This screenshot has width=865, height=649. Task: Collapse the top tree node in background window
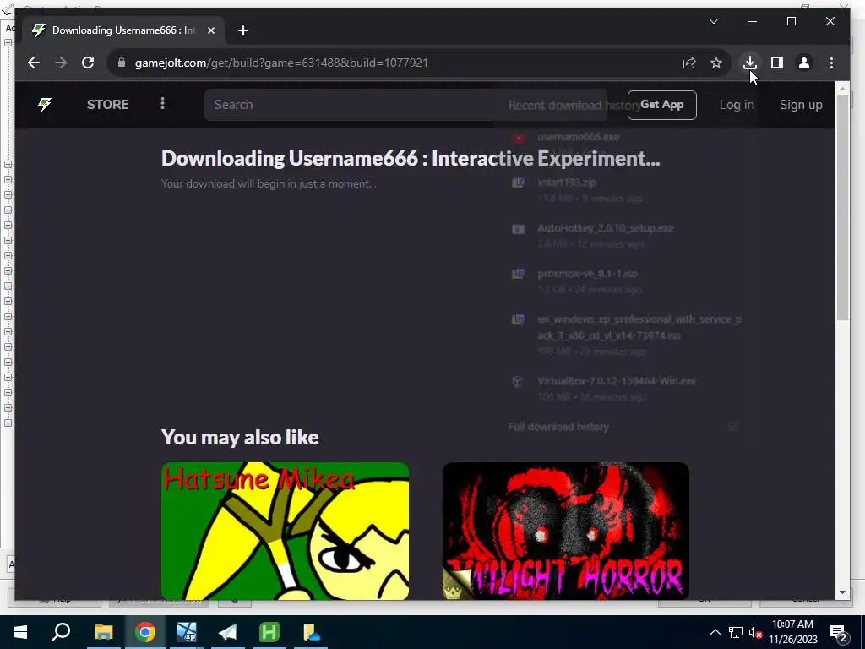point(8,42)
